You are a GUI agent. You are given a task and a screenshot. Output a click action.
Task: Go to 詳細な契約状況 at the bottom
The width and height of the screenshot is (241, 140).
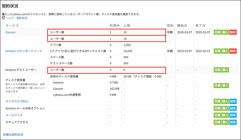(13, 135)
